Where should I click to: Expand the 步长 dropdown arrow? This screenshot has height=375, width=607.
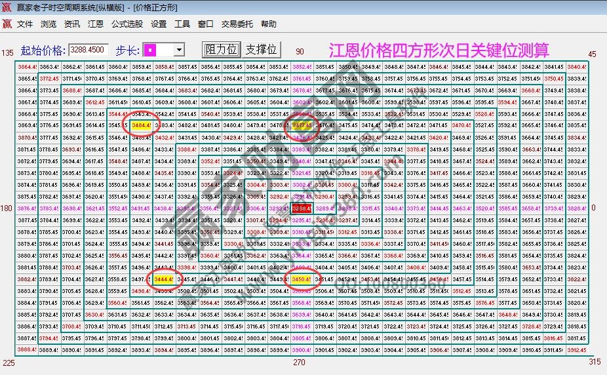179,50
